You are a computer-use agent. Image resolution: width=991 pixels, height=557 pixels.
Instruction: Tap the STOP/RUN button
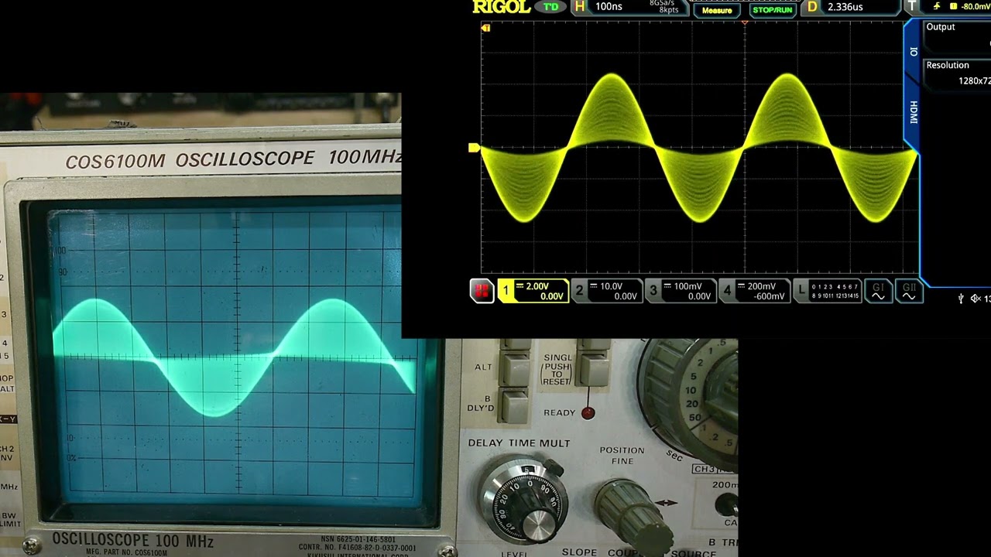click(773, 10)
